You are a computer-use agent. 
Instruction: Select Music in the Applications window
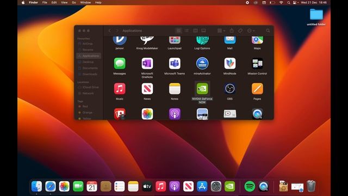click(x=120, y=89)
